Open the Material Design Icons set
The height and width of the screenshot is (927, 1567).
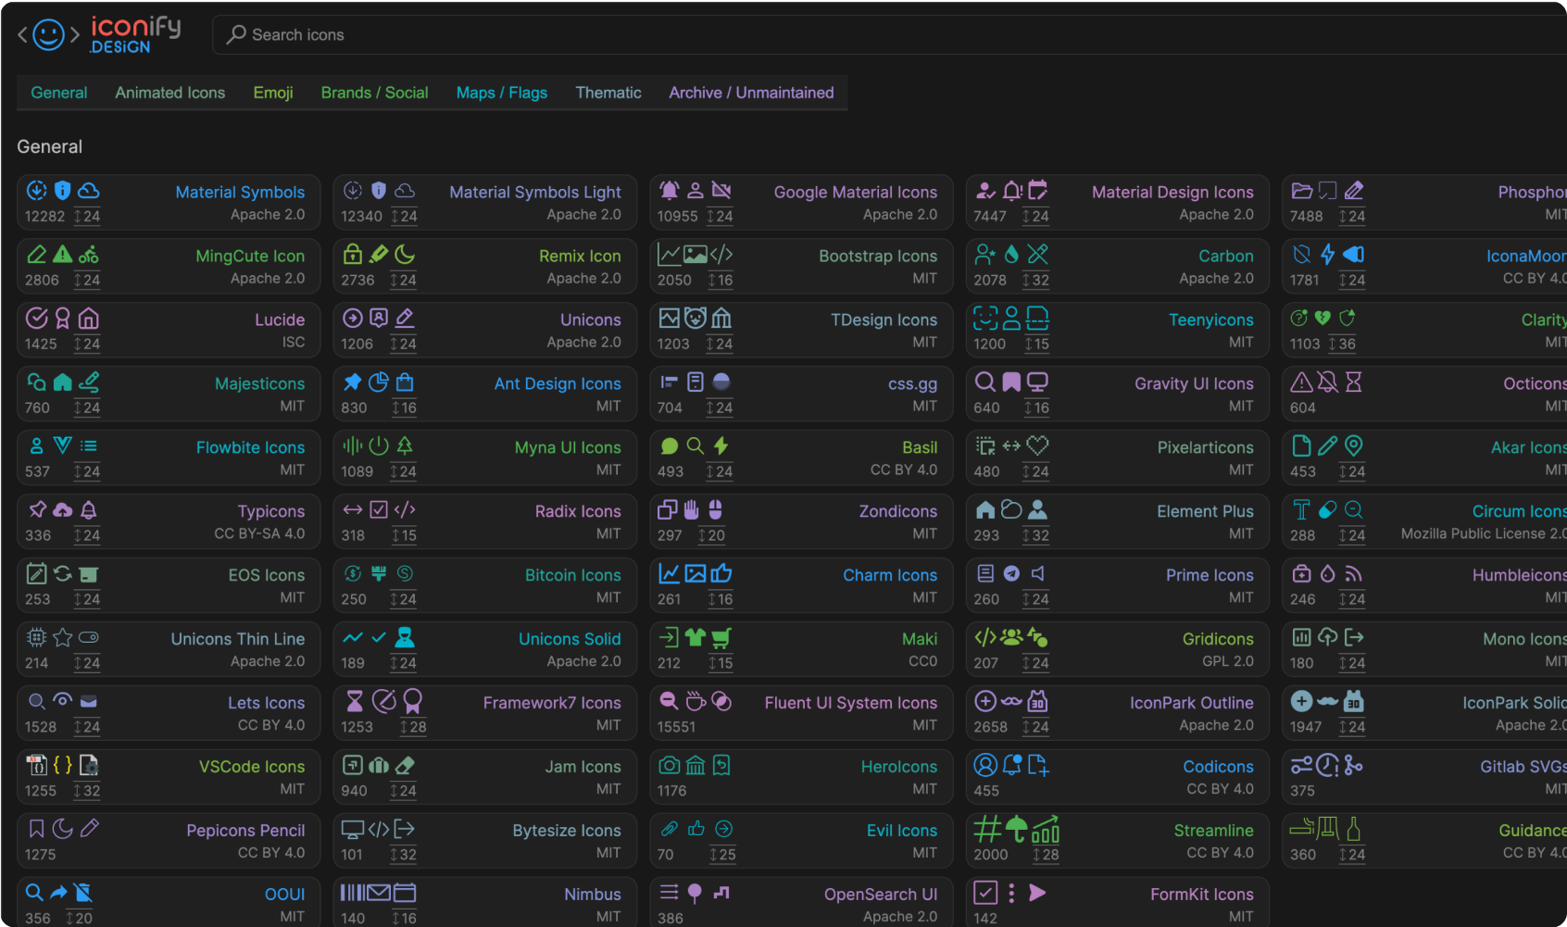(x=1118, y=202)
